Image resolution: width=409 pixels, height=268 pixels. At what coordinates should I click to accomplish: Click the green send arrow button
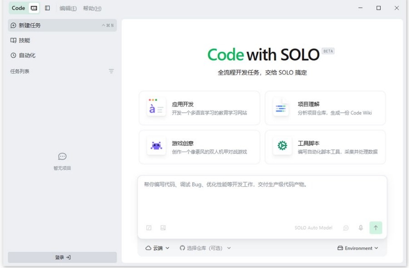coord(376,228)
